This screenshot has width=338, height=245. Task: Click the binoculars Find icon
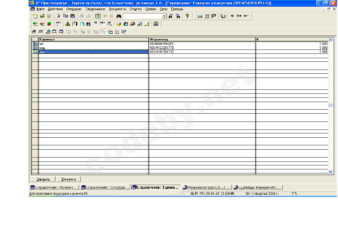click(x=119, y=16)
